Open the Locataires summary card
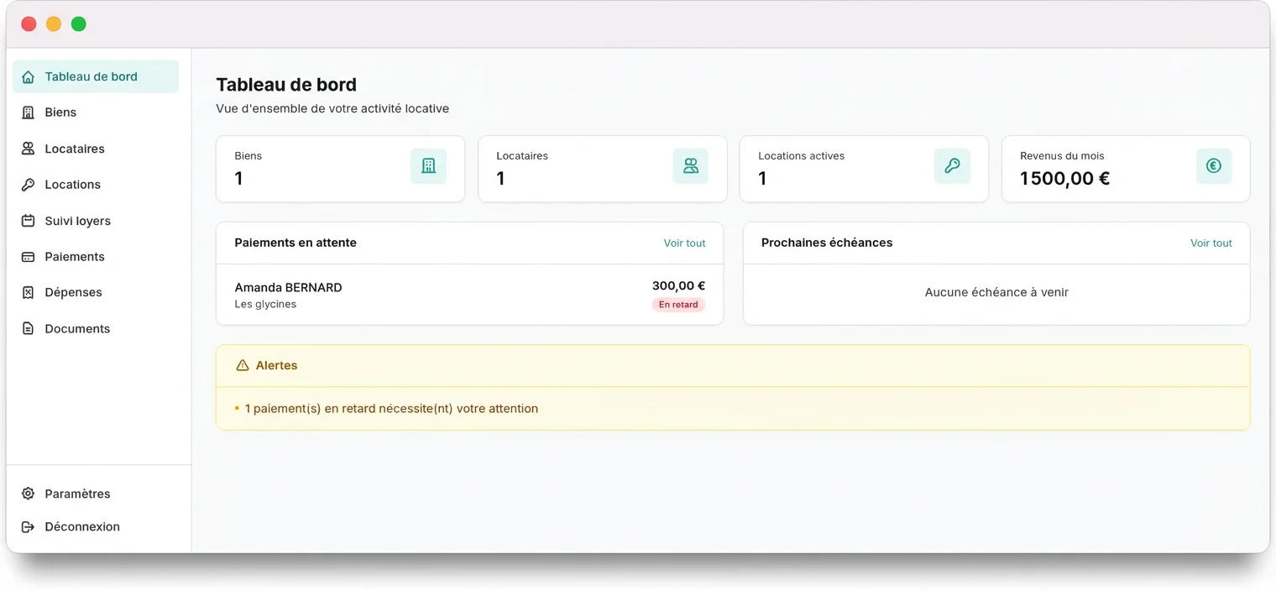Image resolution: width=1276 pixels, height=591 pixels. click(x=603, y=169)
